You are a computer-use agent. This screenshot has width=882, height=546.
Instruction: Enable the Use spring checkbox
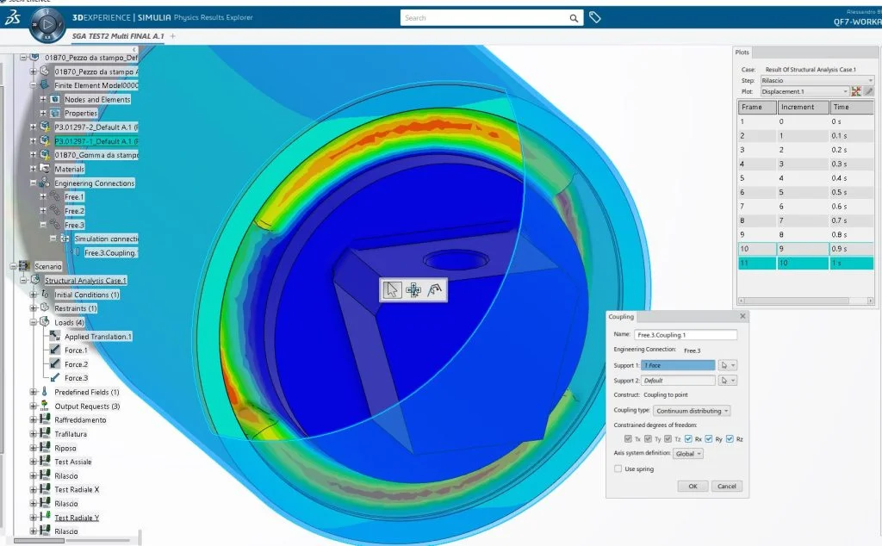point(618,468)
